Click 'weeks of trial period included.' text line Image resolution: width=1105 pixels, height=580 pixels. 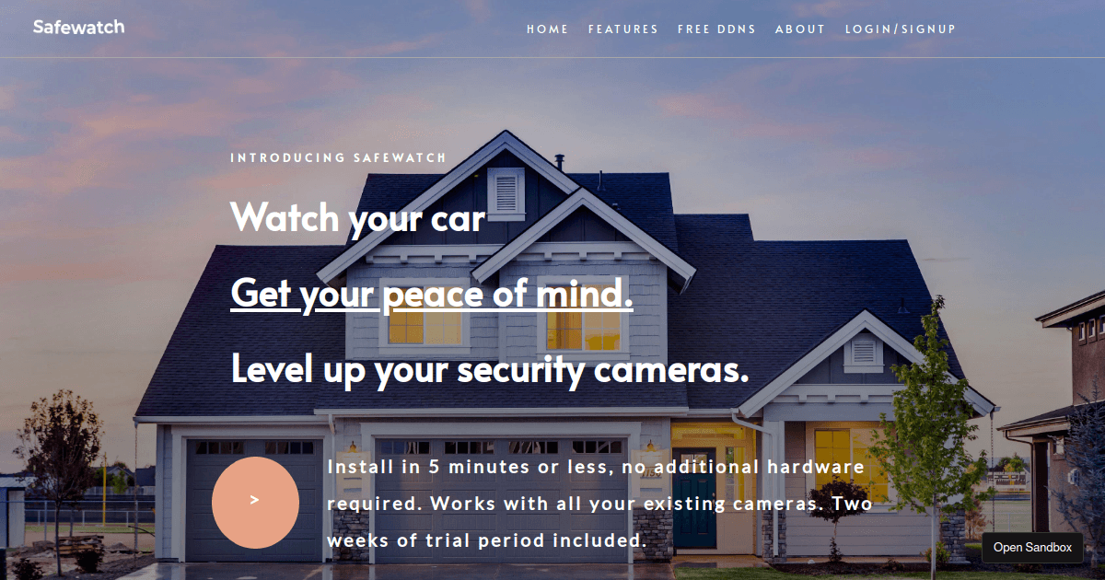[x=486, y=540]
